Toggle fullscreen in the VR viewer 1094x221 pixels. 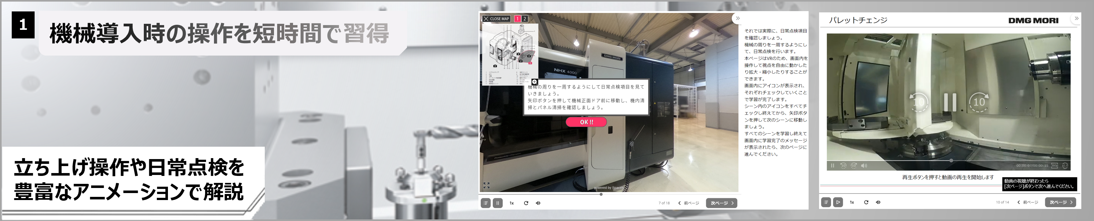tap(487, 185)
